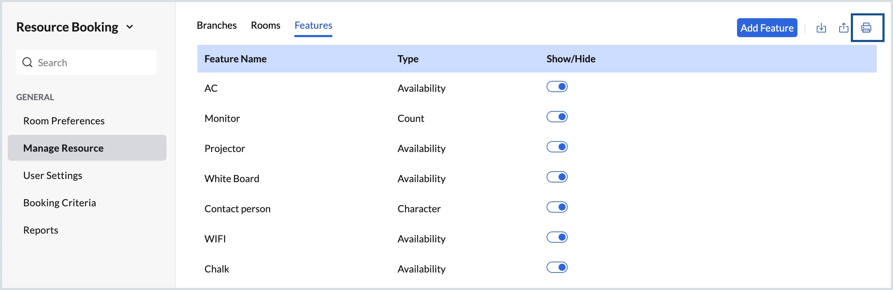Screen dimensions: 893x290
Task: Open Booking Criteria section
Action: (x=59, y=203)
